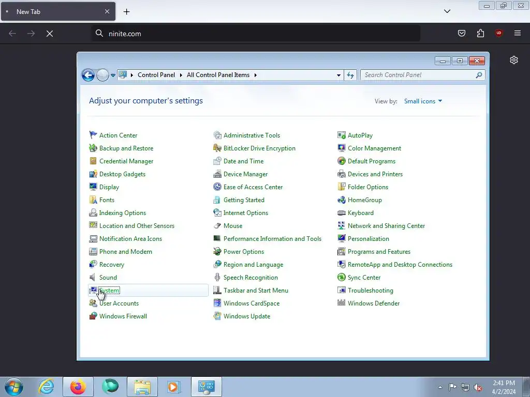Viewport: 530px width, 397px height.
Task: Click the Firefox URL bar showing ninite.com
Action: (256, 34)
